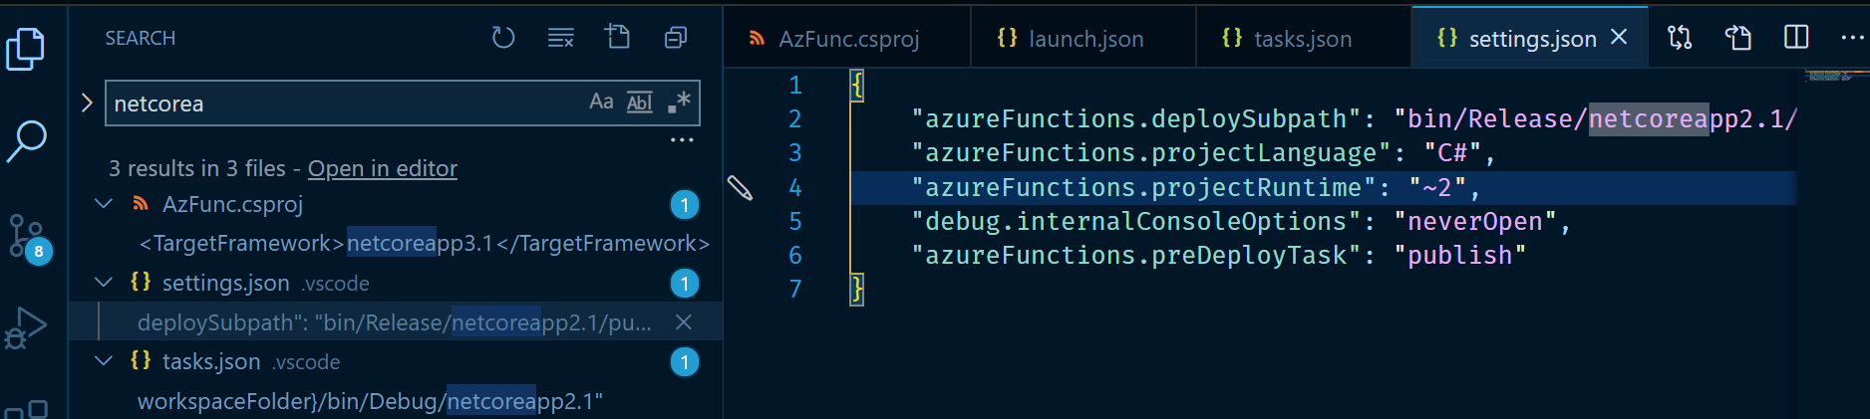Split the editor to the right
The image size is (1870, 419).
click(x=1796, y=38)
